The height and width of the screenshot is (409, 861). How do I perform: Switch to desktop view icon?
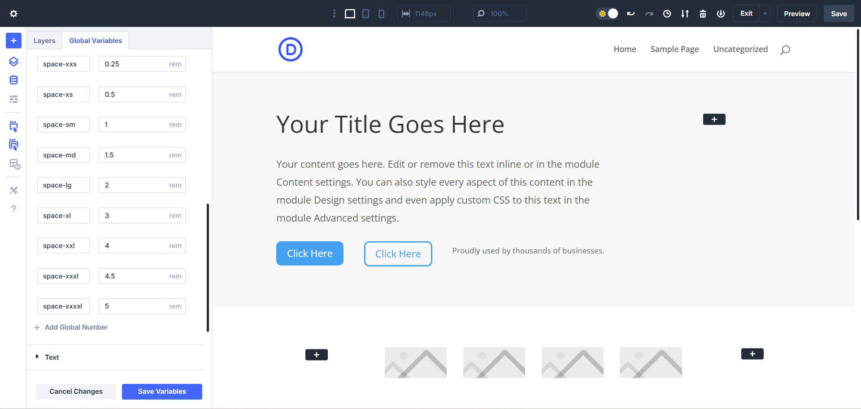(x=350, y=13)
